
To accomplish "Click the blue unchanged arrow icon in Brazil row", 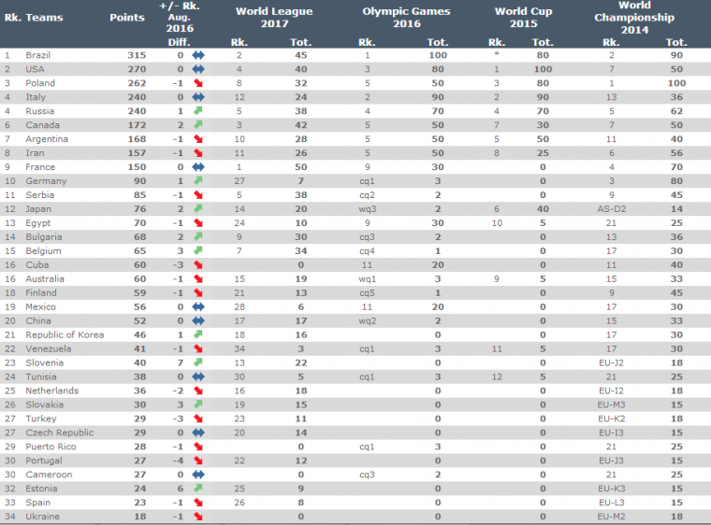I will click(198, 55).
